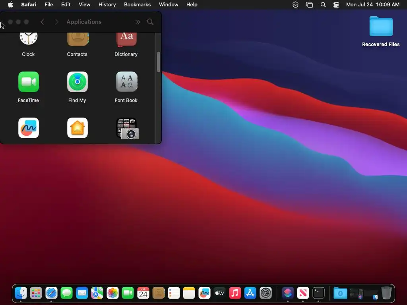Open Freeform in the Applications window
This screenshot has height=305, width=407.
tap(29, 128)
